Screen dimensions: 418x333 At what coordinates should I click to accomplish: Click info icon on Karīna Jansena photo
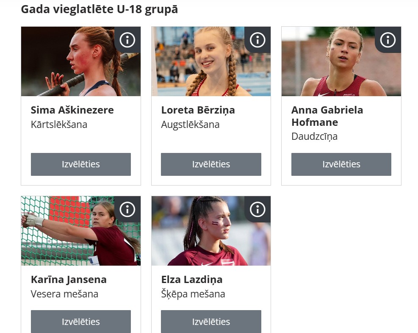coord(127,209)
